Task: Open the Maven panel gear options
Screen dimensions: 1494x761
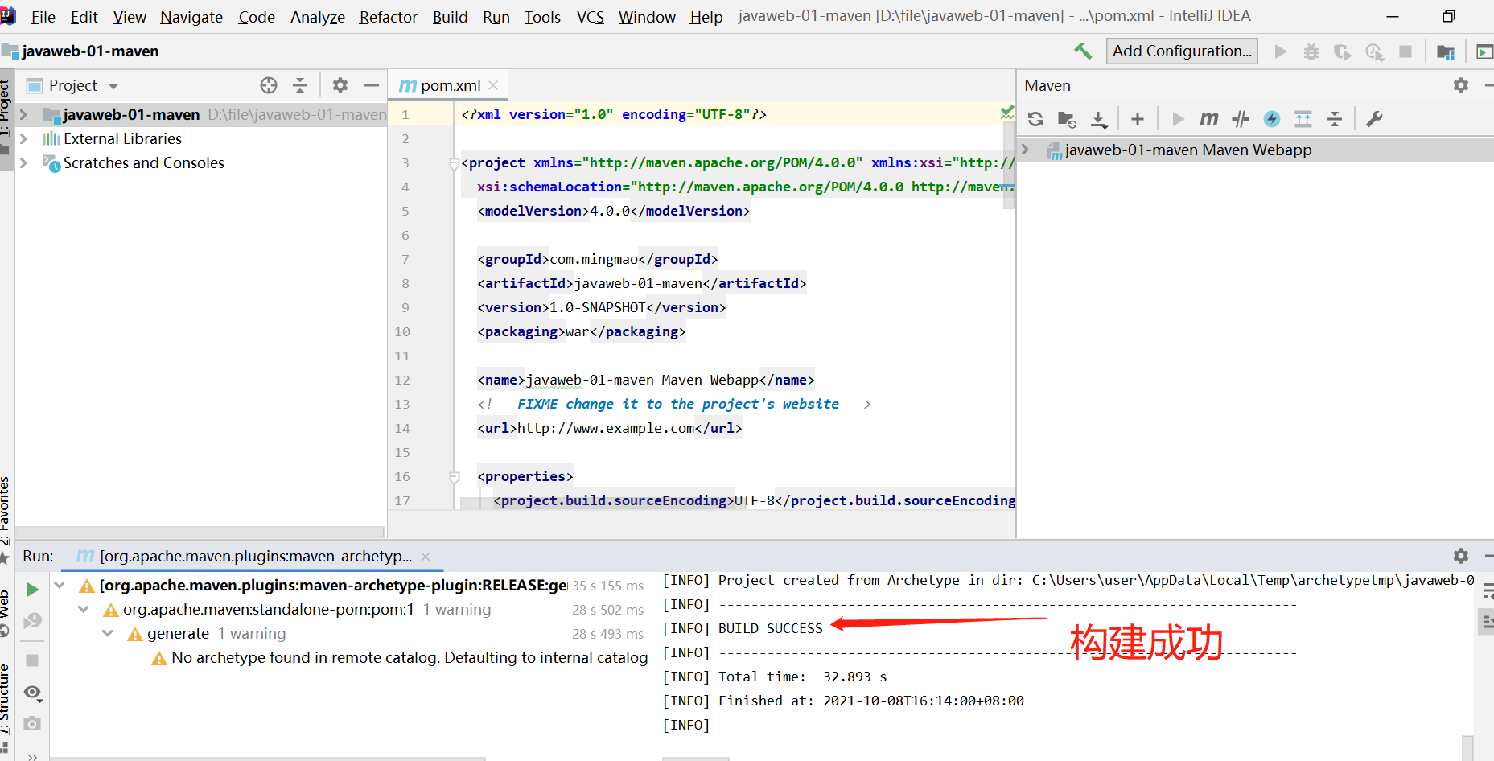Action: (1461, 85)
